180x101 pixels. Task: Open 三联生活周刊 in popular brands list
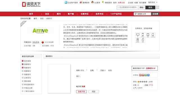coord(29,91)
